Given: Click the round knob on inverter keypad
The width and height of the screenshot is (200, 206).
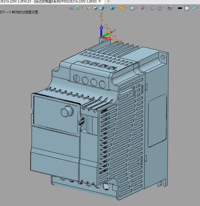Looking at the screenshot, I should point(67,112).
